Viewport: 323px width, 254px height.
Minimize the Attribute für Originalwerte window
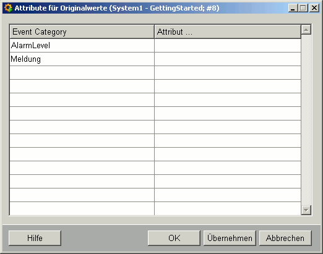(x=293, y=8)
